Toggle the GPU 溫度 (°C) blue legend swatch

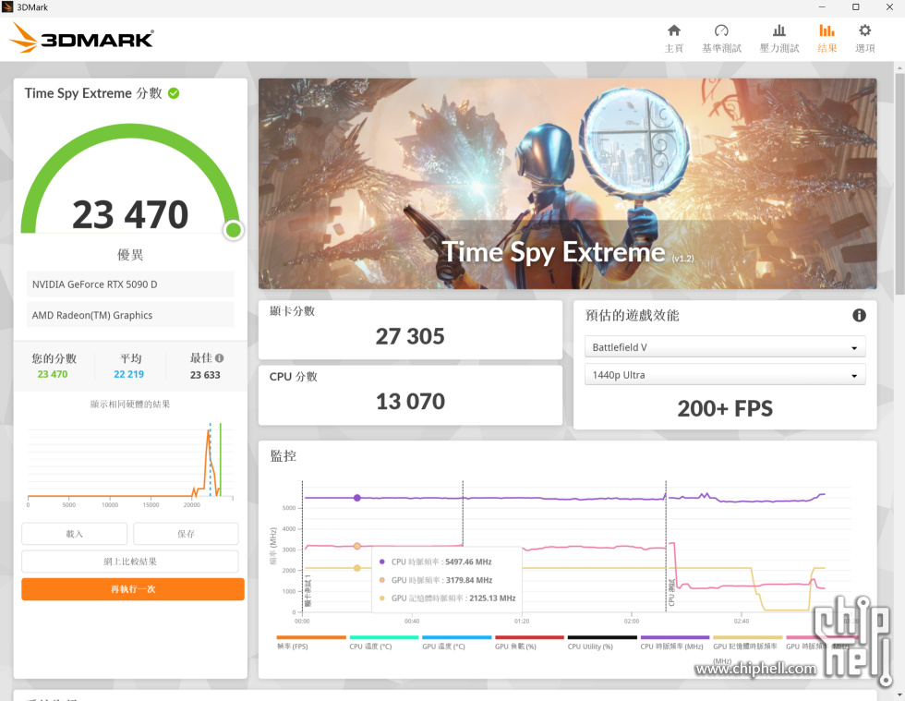456,637
